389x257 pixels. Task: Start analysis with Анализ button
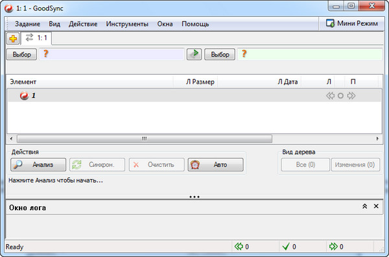click(x=38, y=165)
